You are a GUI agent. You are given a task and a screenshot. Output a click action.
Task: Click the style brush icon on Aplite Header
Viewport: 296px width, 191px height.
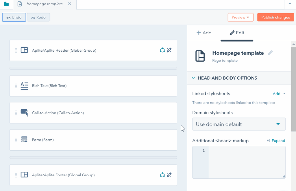tap(169, 50)
